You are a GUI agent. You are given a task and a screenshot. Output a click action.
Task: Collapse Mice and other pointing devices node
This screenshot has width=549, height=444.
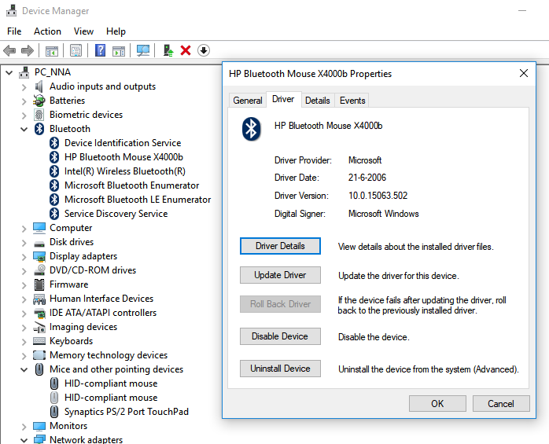[x=24, y=369]
